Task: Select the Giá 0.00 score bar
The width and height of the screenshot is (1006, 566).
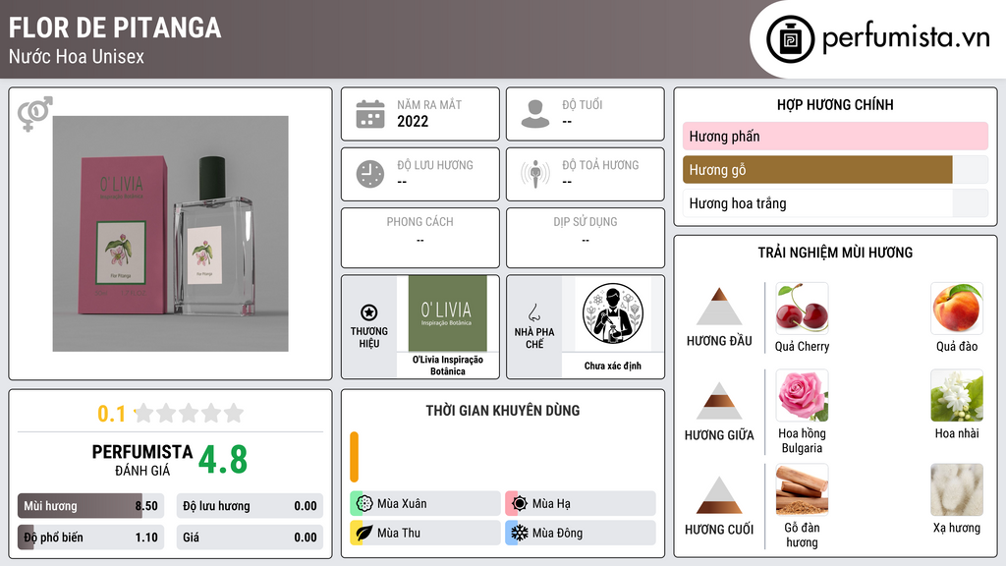Action: [250, 538]
